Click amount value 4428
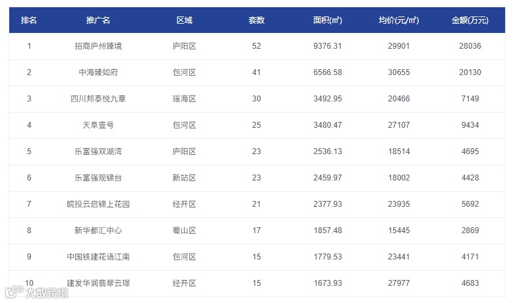This screenshot has height=303, width=515. [470, 178]
